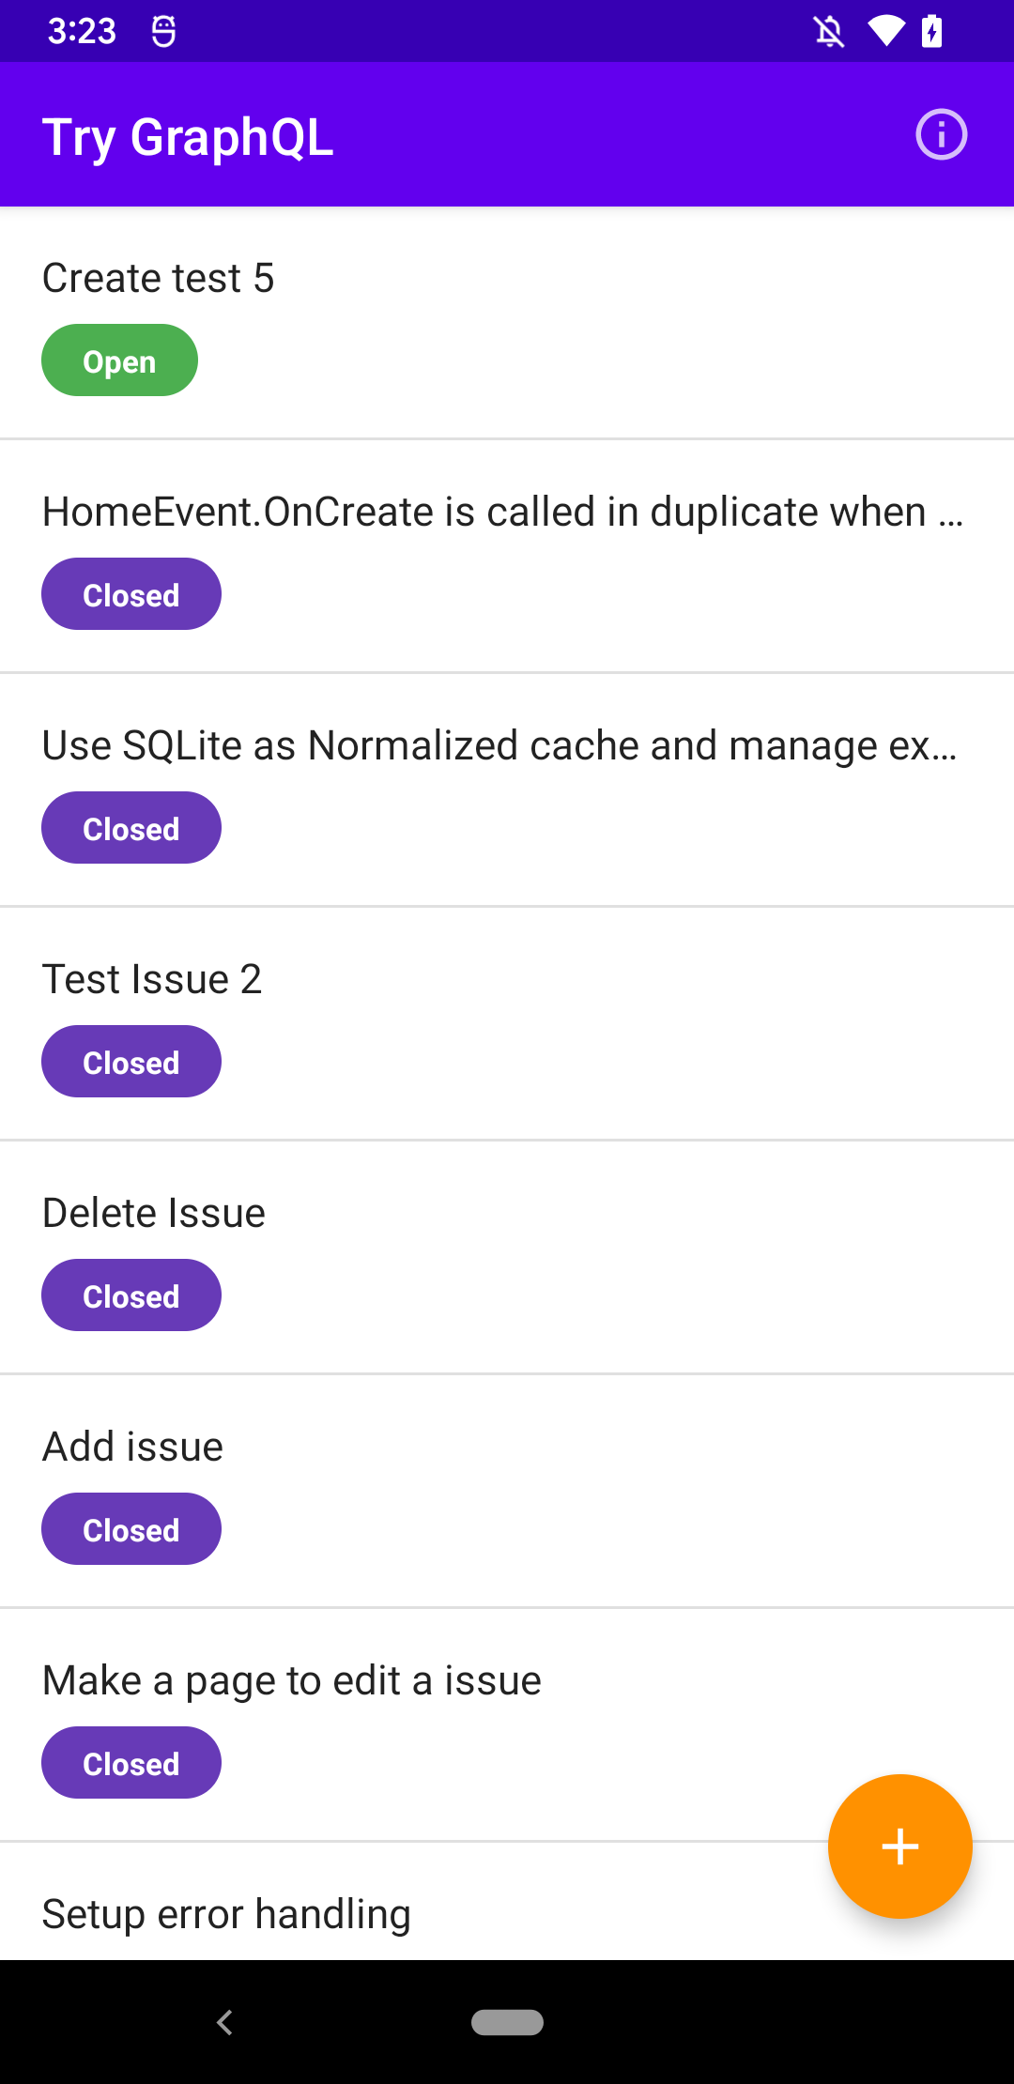Expand the truncated HomeEvent.OnCreate issue title
This screenshot has width=1014, height=2084.
click(x=503, y=512)
